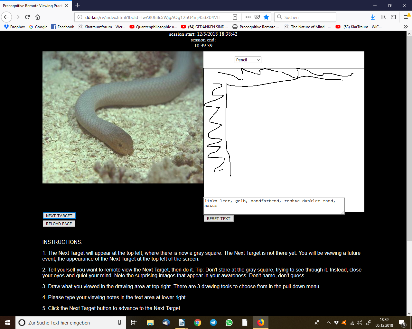Save page to Pocket
This screenshot has height=329, width=412.
[x=257, y=17]
